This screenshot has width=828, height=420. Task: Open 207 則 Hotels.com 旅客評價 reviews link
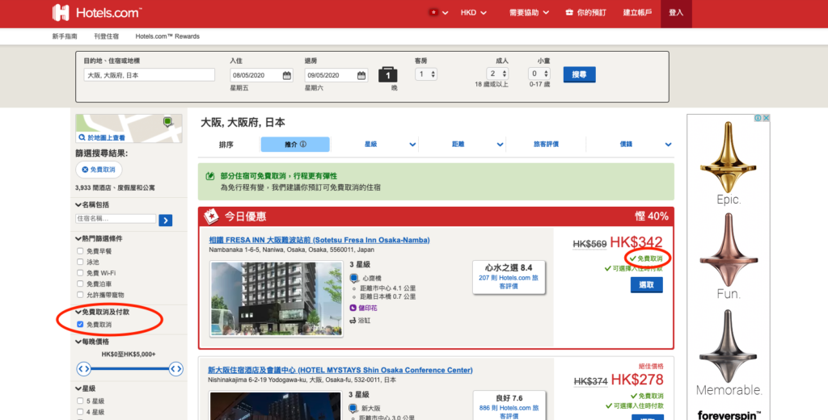click(509, 282)
